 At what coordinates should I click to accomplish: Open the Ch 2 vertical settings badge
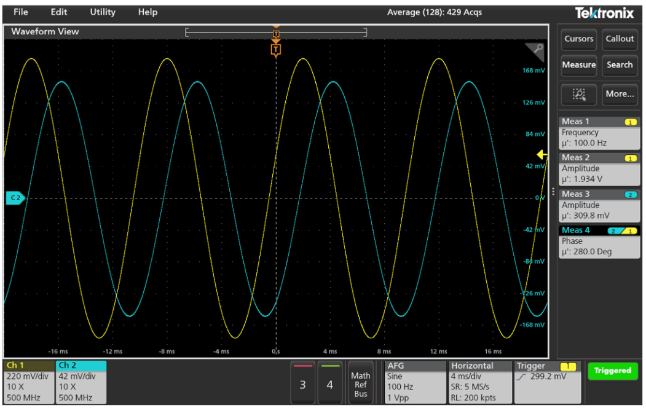point(81,382)
